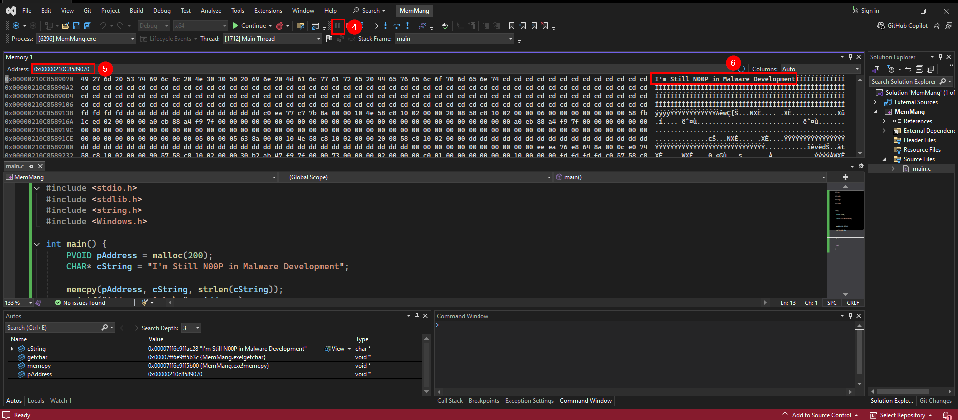958x420 pixels.
Task: Click the editor settings gear icon
Action: click(x=861, y=166)
